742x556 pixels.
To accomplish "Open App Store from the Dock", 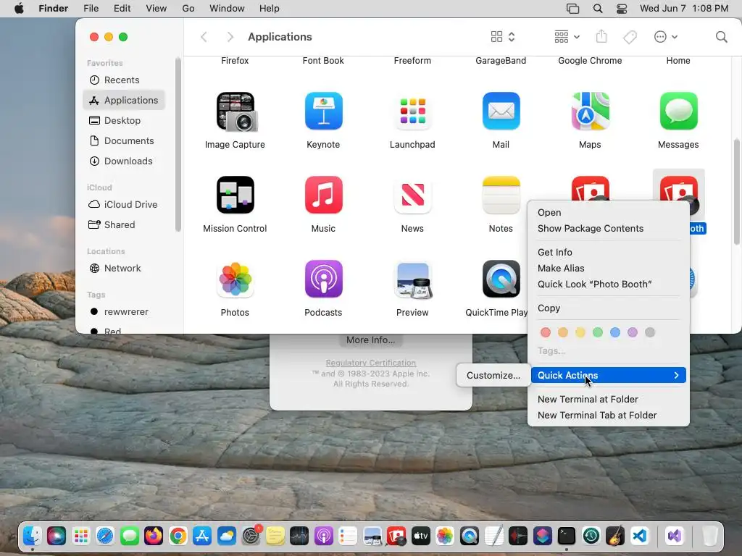I will (202, 536).
